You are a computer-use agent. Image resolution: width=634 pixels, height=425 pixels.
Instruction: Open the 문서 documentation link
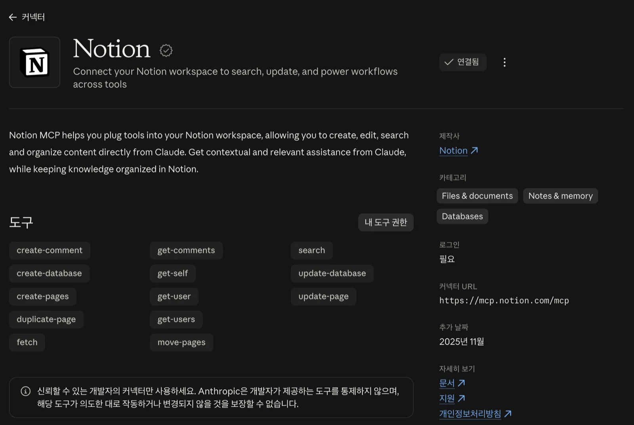coord(452,383)
